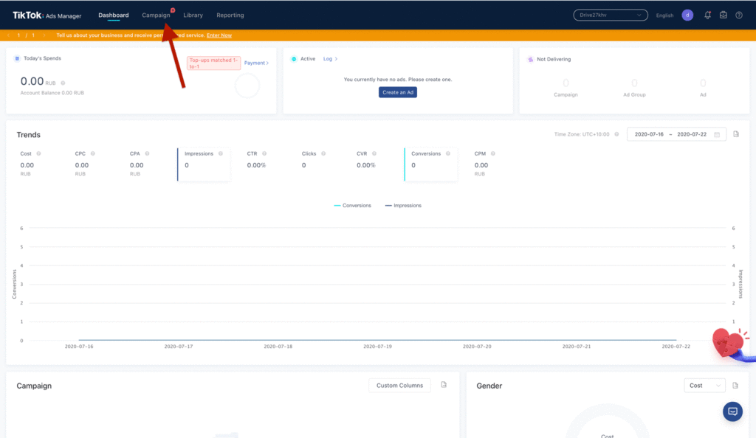756x438 pixels.
Task: Export Trends data via file icon
Action: (x=736, y=134)
